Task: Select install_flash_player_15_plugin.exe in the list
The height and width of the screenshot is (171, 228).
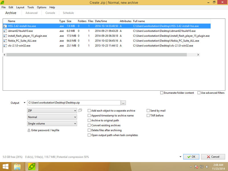Action: [x=27, y=36]
